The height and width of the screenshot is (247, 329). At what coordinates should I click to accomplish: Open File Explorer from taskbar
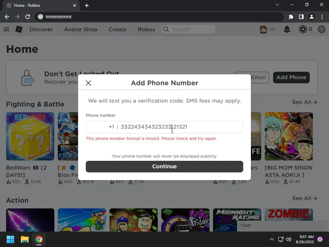[x=24, y=239]
